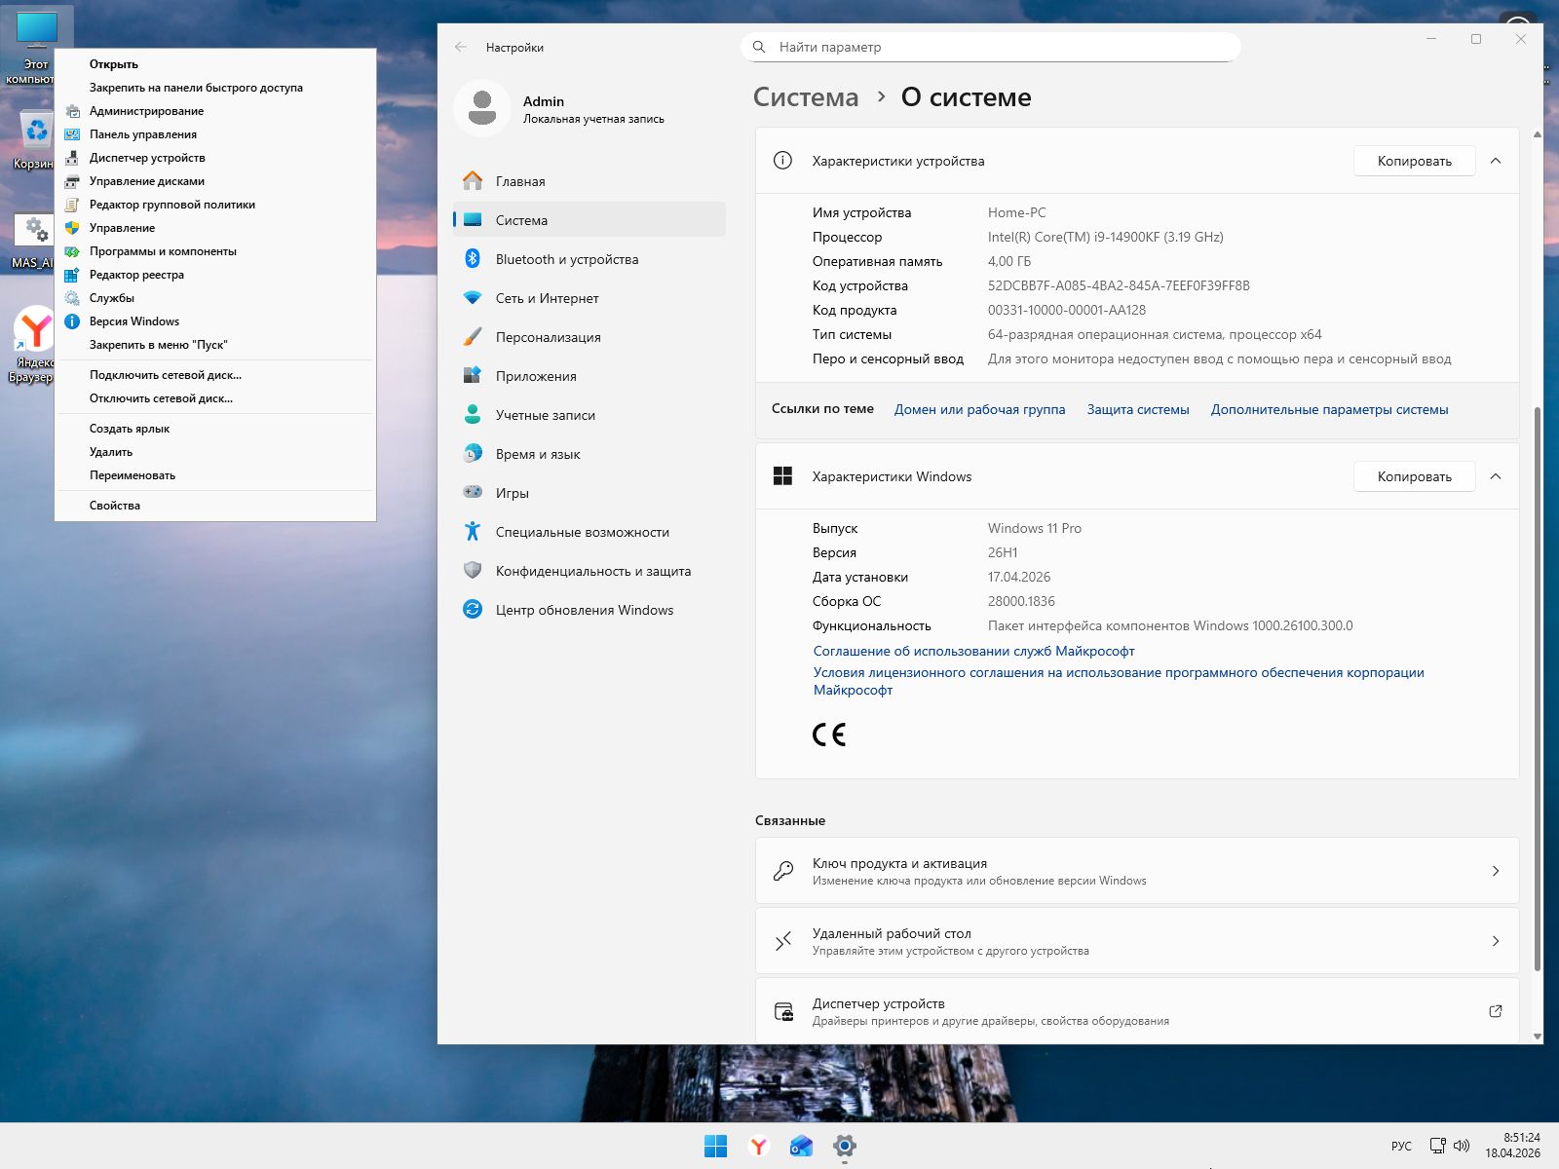Click the settings page vertical scrollbar

coord(1538,682)
